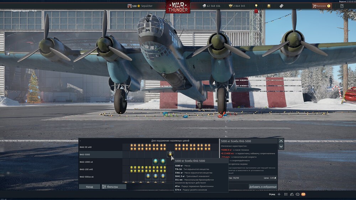The width and height of the screenshot is (356, 200).
Task: Click Добавить в избранные button
Action: pyautogui.click(x=263, y=186)
